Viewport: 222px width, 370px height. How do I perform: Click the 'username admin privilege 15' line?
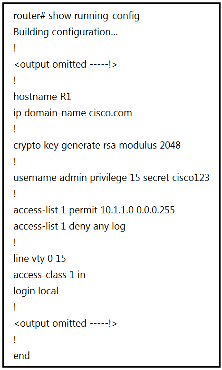pyautogui.click(x=111, y=178)
